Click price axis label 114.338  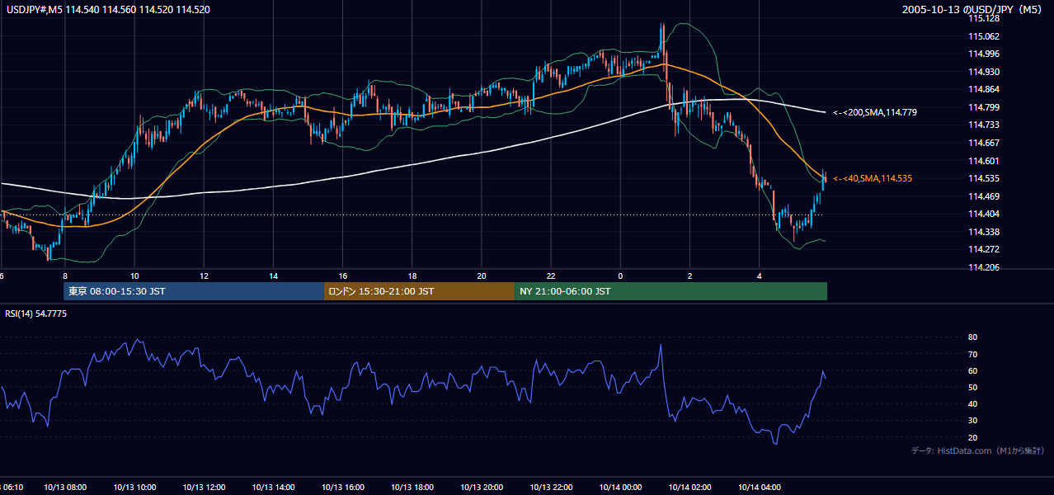coord(983,232)
